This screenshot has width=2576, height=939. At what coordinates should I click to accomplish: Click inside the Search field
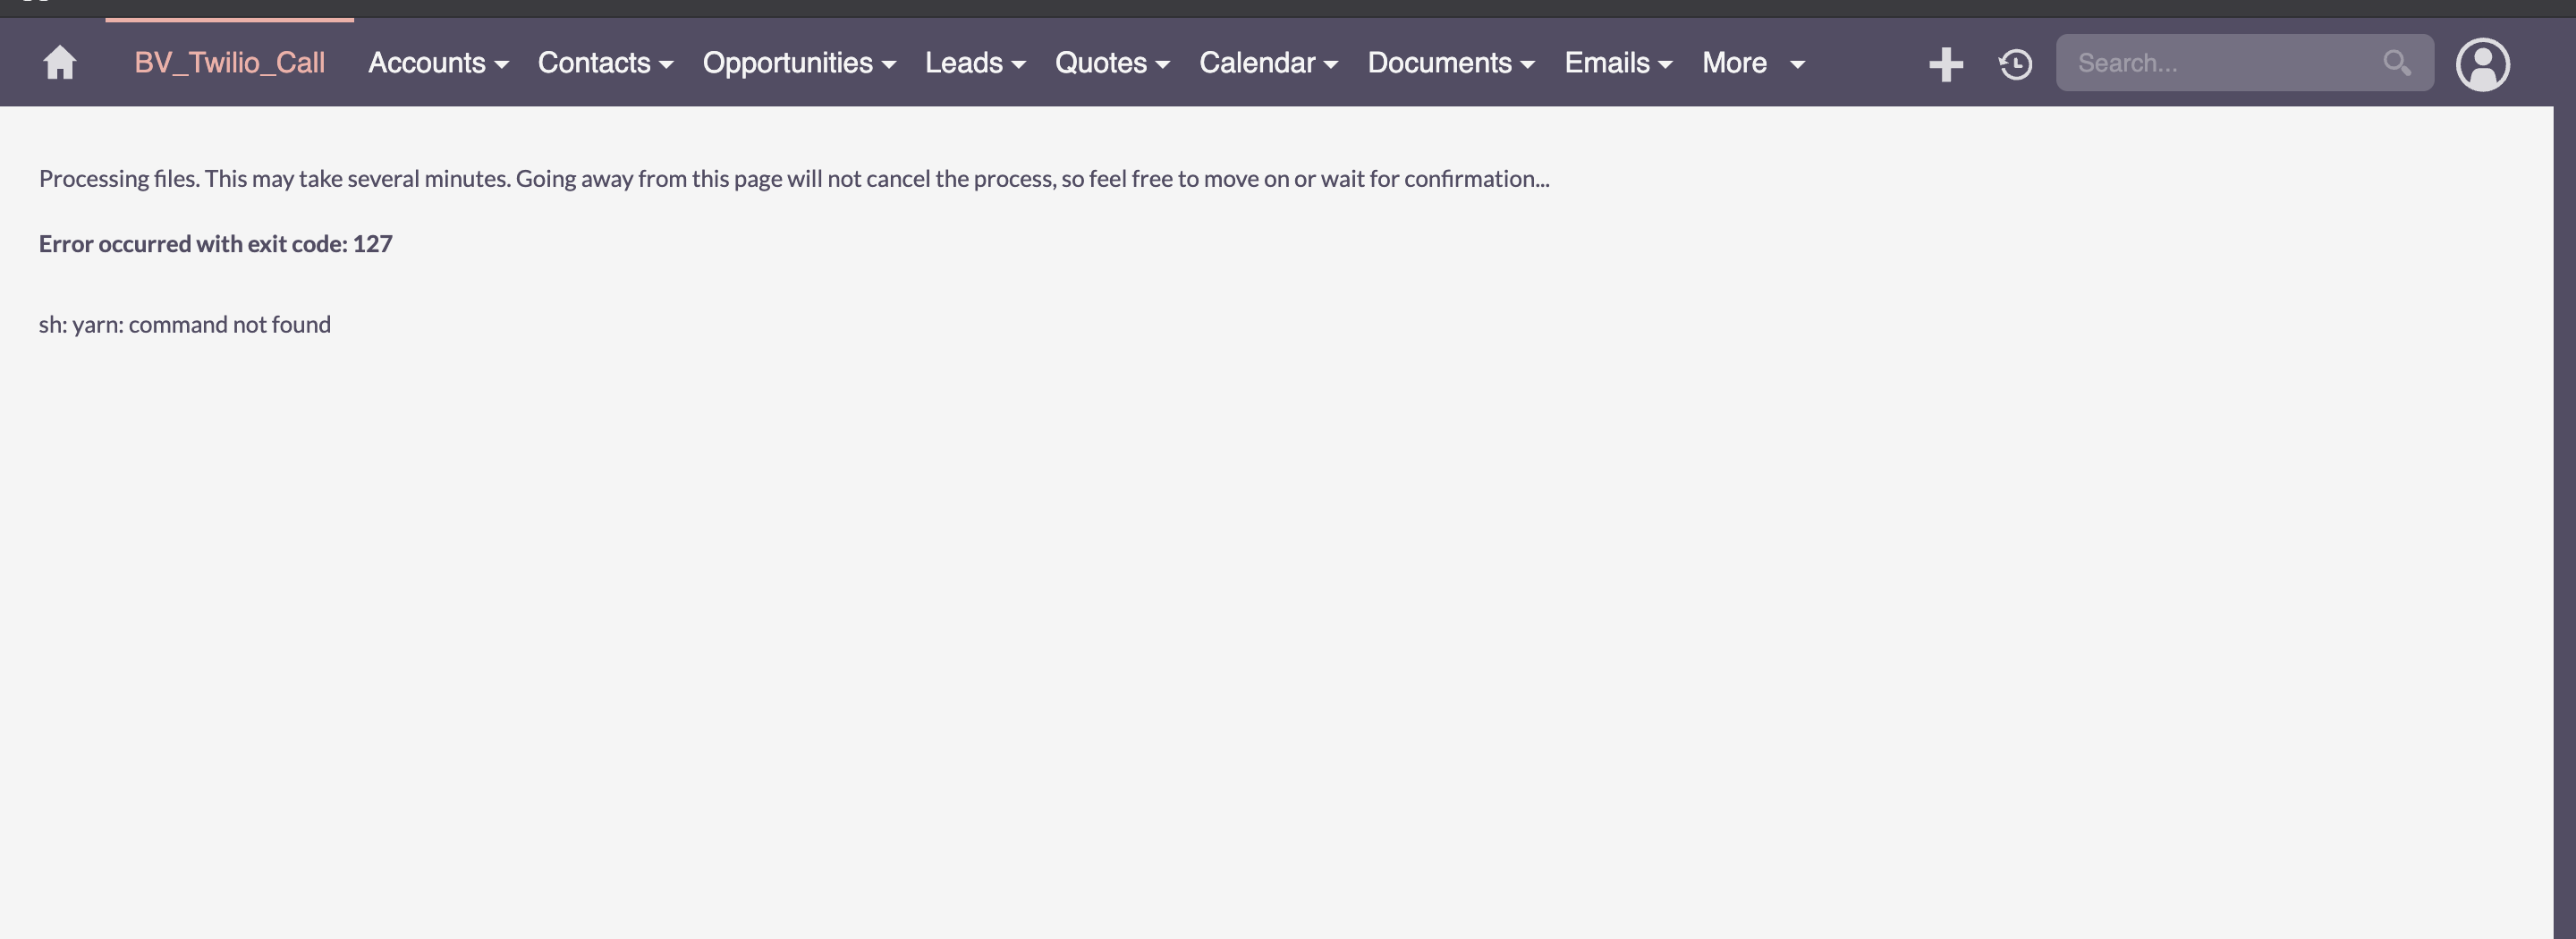pyautogui.click(x=2200, y=62)
